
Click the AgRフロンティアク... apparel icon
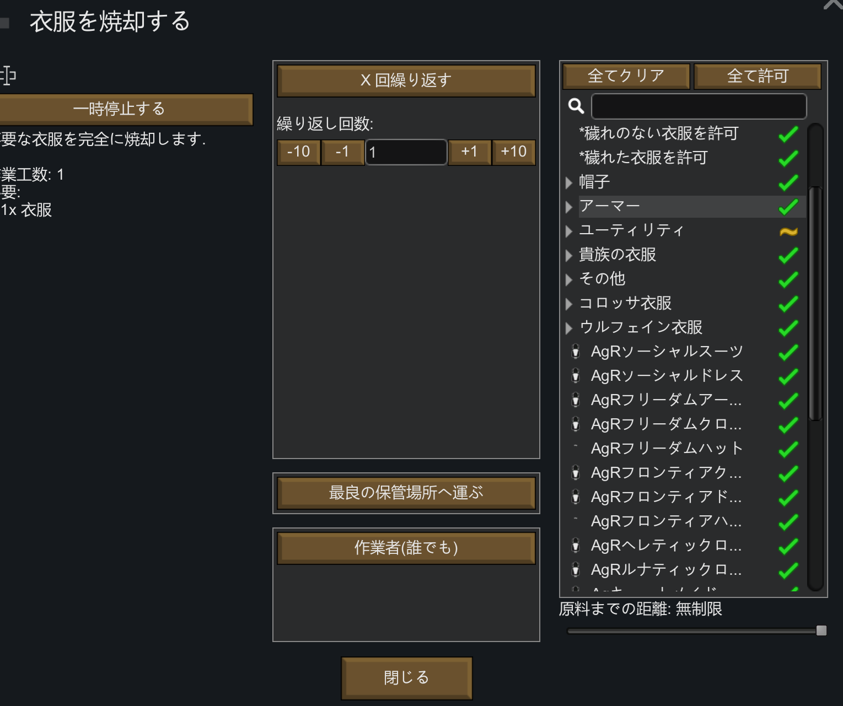tap(576, 472)
